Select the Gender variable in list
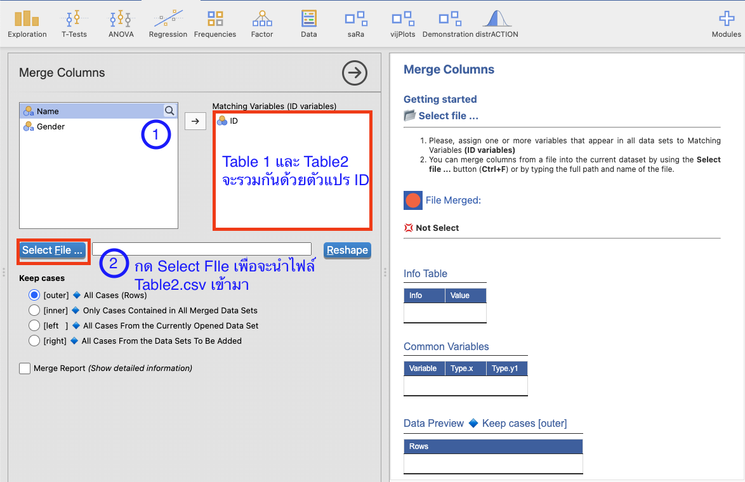 pos(51,127)
